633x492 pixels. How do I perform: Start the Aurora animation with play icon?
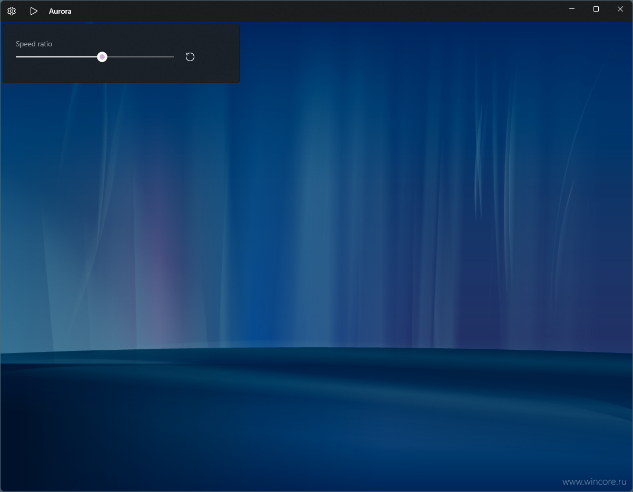(x=34, y=11)
